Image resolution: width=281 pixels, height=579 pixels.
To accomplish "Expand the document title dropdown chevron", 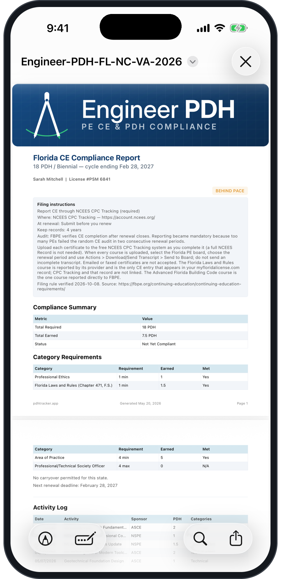I will coord(192,62).
